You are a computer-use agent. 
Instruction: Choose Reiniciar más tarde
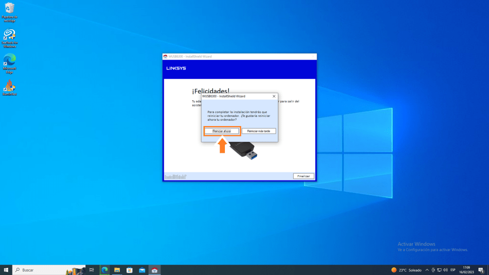(x=258, y=131)
